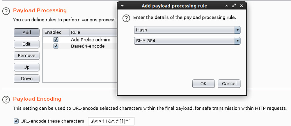Click the Remove rule button
The width and height of the screenshot is (291, 126).
click(x=26, y=56)
